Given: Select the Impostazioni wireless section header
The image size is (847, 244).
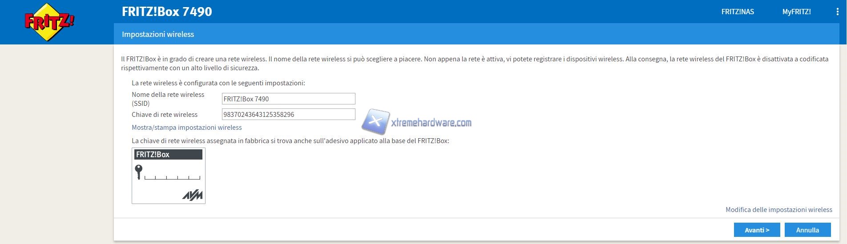Looking at the screenshot, I should [158, 34].
